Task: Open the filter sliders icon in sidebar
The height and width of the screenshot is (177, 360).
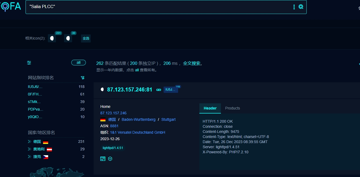Action: [x=29, y=63]
